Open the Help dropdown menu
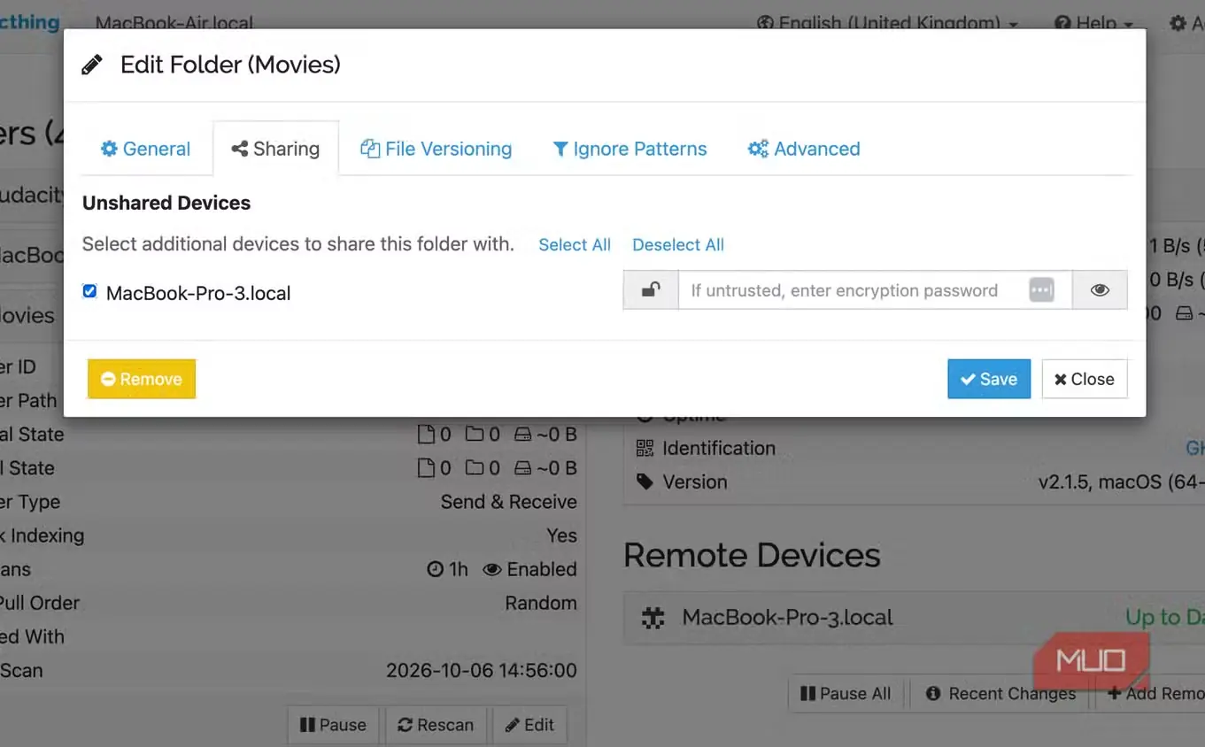 [x=1094, y=23]
